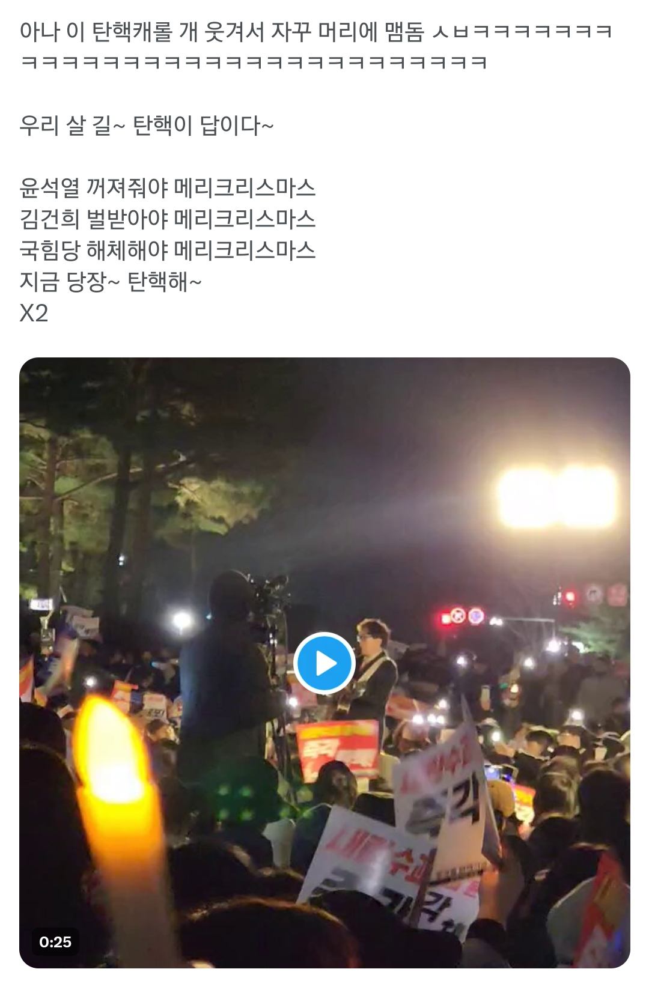The image size is (649, 984).
Task: Click the first tweet line about 탄핵캐롤
Action: [316, 31]
